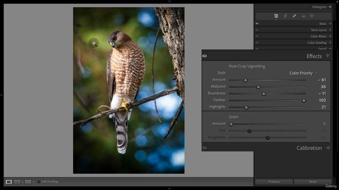Click the Highlights slider handle
The height and width of the screenshot is (190, 339).
(x=246, y=108)
